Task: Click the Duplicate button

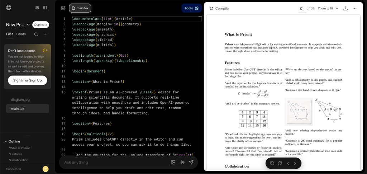Action: point(41,25)
